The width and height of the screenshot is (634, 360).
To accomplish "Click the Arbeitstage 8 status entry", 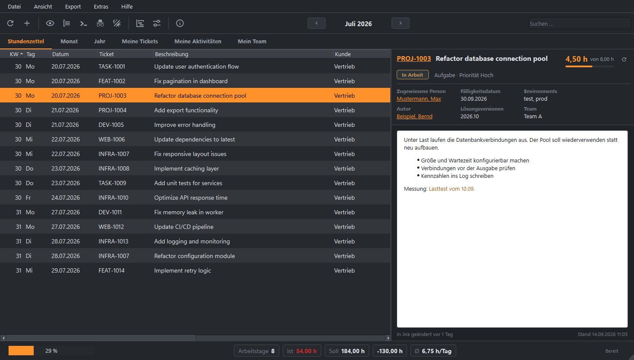I will (257, 351).
